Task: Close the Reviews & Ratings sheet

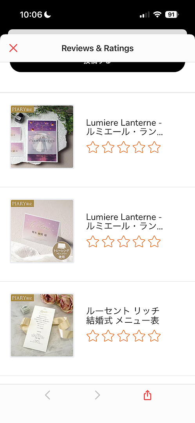Action: 13,48
